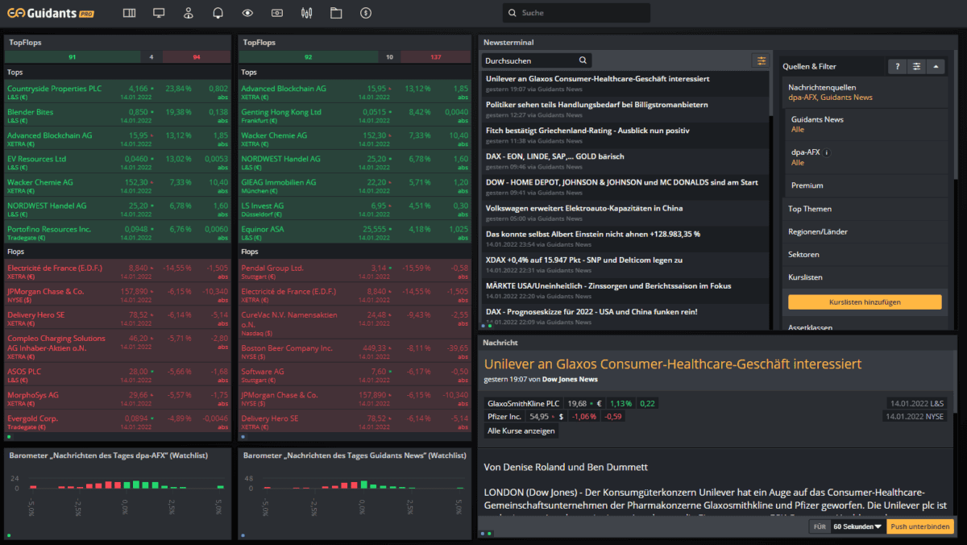Open news item Das konnte selbst Albert Einstein
Image resolution: width=967 pixels, height=545 pixels.
coord(625,238)
